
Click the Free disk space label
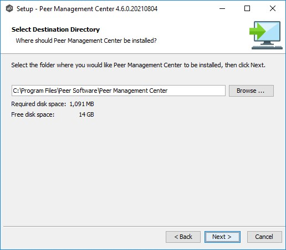pos(33,114)
